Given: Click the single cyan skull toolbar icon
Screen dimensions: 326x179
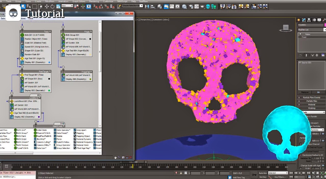Looking at the screenshot, I should tap(208, 6).
